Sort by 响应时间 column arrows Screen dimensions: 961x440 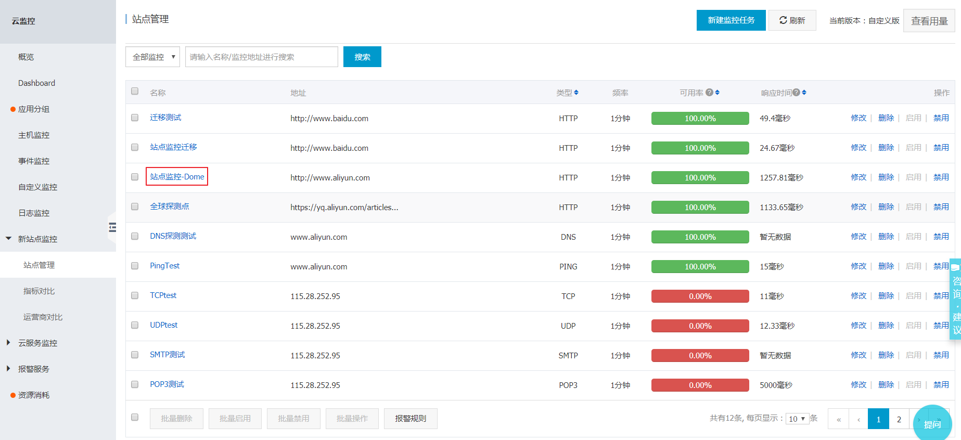pyautogui.click(x=804, y=92)
